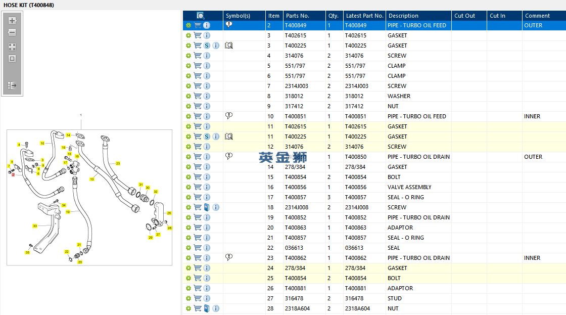Click speech bubble symbol in item 10 row
The image size is (566, 315).
tap(229, 116)
